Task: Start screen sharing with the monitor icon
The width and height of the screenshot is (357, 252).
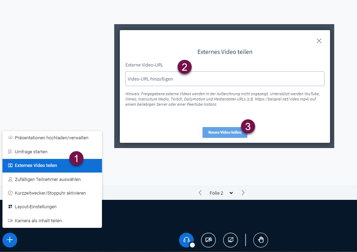Action: tap(231, 240)
